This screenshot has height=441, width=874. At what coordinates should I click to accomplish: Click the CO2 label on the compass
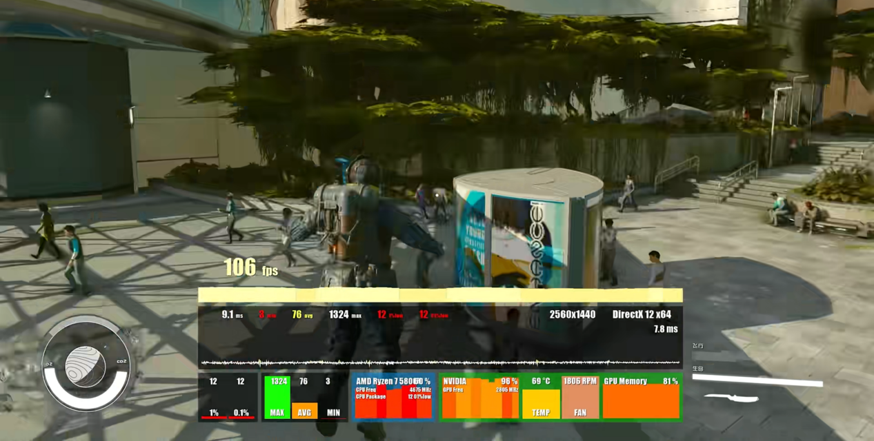point(123,362)
